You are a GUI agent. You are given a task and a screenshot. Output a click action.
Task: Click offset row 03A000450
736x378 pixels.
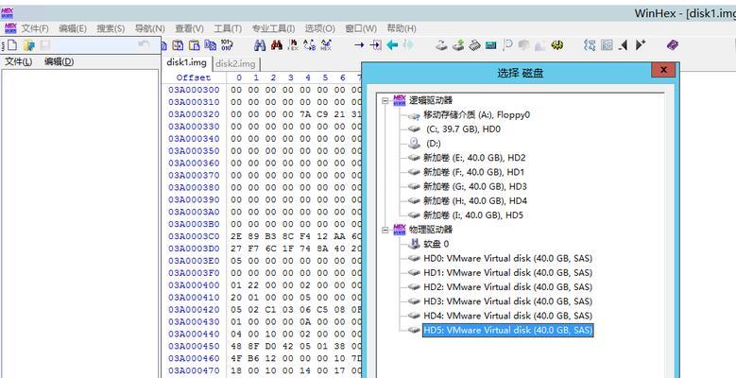click(x=194, y=346)
